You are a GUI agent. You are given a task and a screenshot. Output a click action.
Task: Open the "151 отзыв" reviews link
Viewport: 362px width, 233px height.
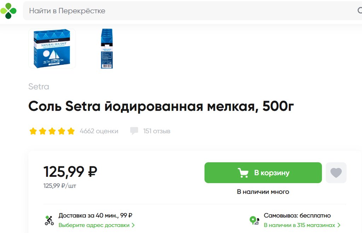(157, 131)
